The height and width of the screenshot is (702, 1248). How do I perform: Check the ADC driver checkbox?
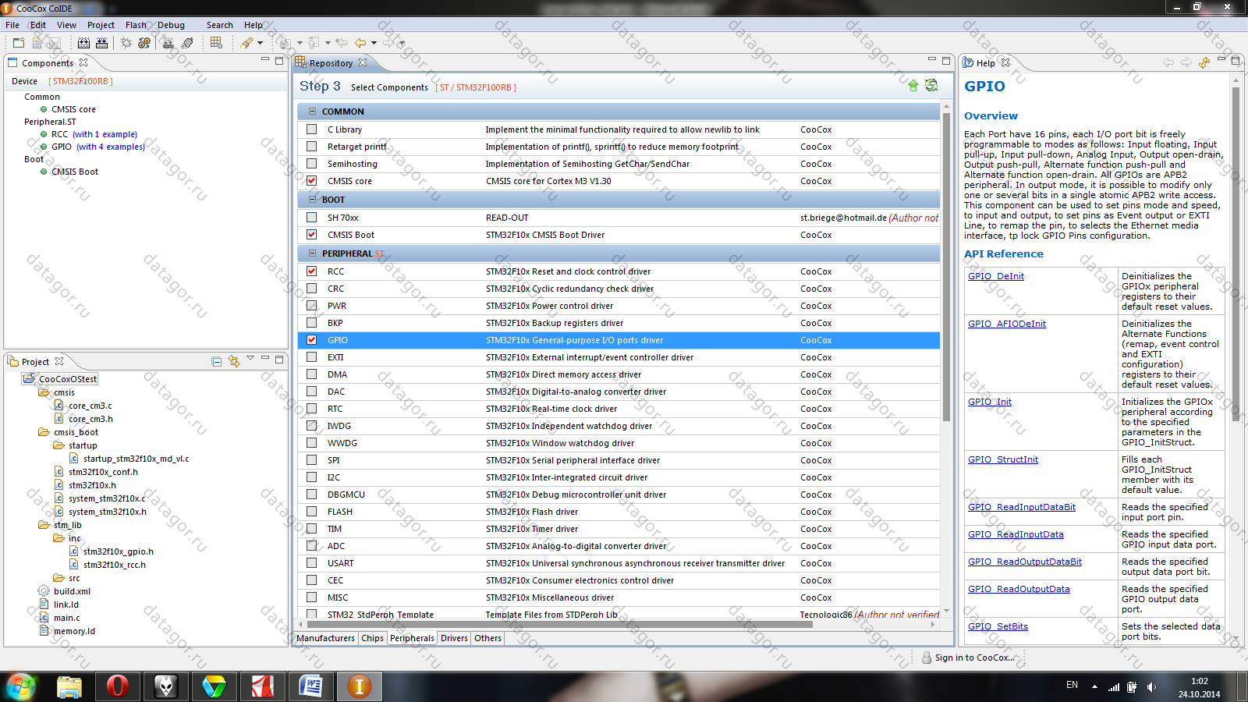pos(312,546)
